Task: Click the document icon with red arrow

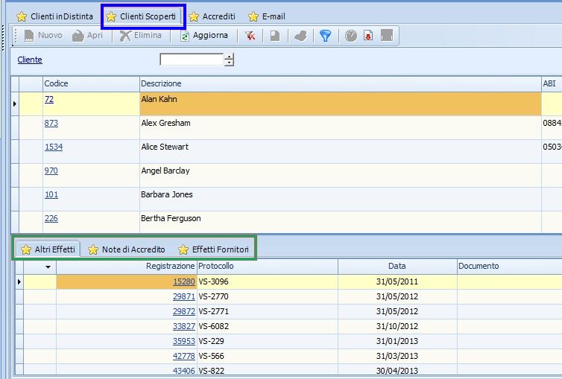Action: pos(368,36)
